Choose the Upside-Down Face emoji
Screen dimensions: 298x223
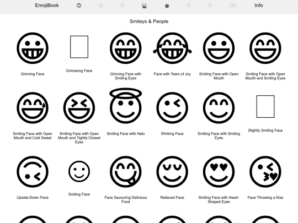click(x=33, y=172)
